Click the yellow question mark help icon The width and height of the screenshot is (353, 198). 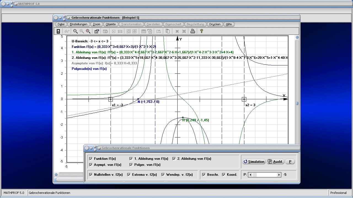(x=202, y=31)
